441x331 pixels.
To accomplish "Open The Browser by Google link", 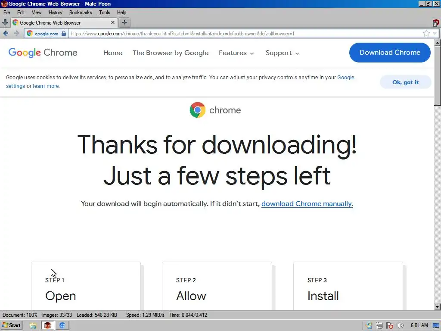I will [171, 53].
